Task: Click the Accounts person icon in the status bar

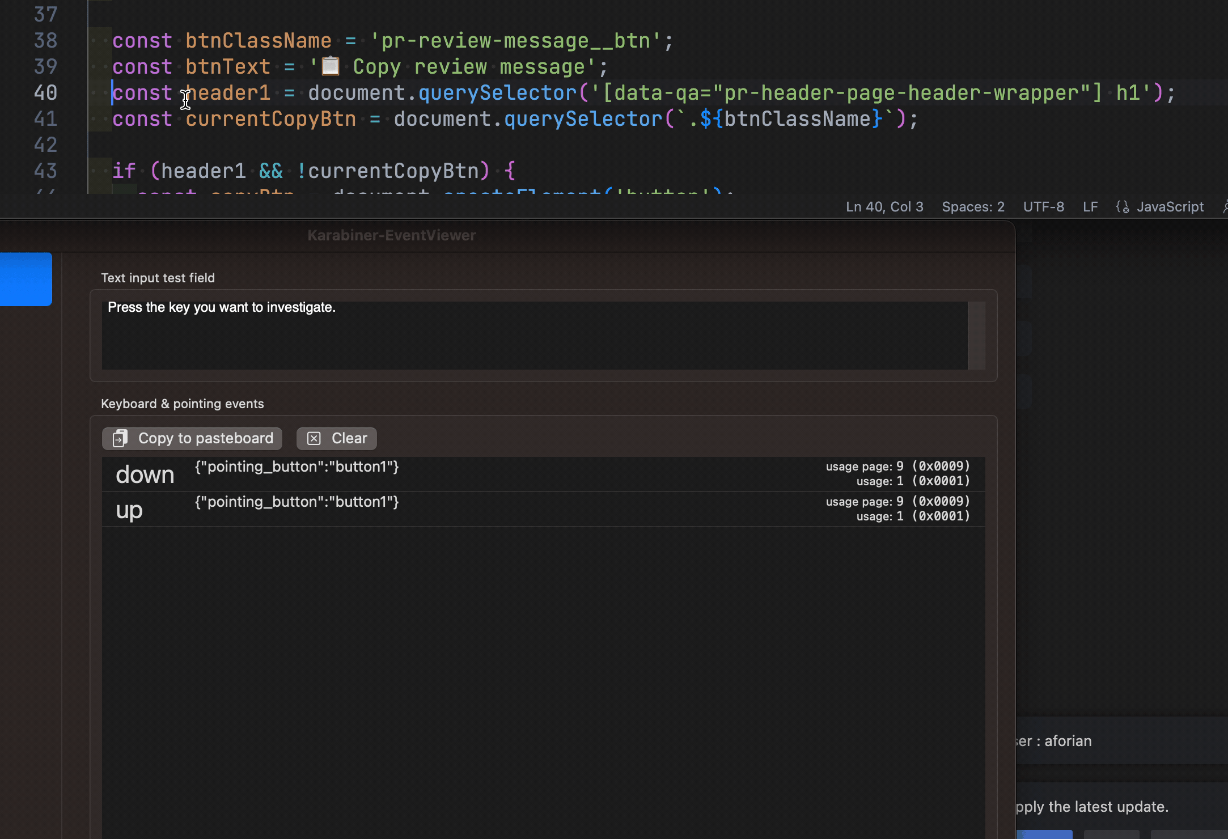Action: (x=1225, y=206)
